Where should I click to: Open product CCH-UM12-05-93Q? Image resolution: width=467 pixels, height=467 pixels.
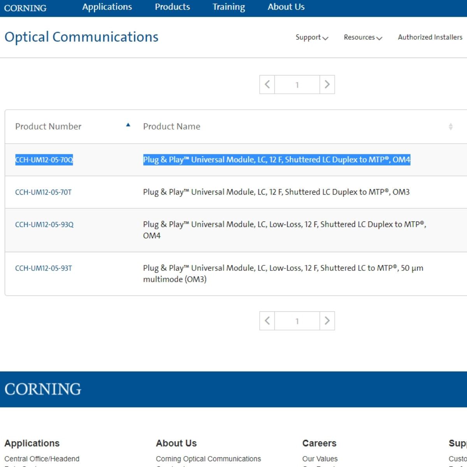[44, 225]
